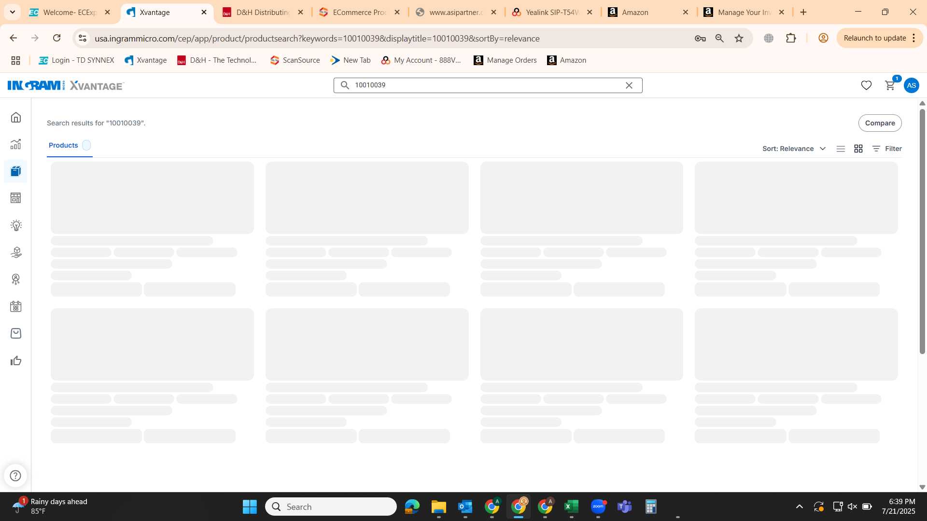Open the AS account avatar menu
Viewport: 927px width, 521px height.
(x=911, y=85)
